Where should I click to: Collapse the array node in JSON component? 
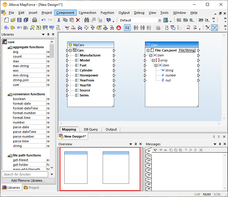(153, 60)
